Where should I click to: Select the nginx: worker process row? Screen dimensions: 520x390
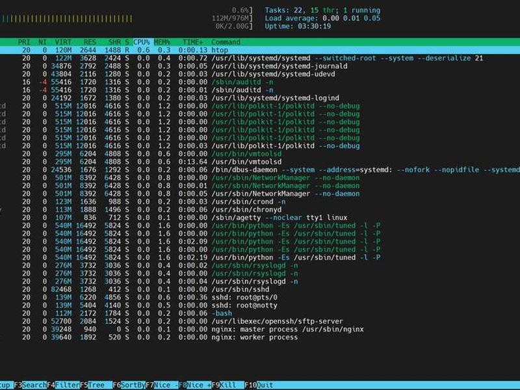click(x=260, y=337)
